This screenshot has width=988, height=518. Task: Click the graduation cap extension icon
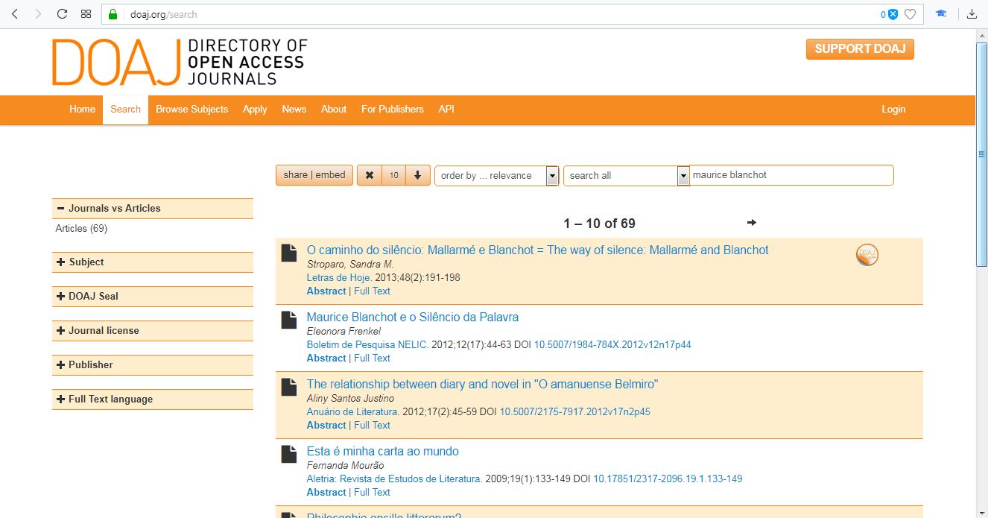(942, 14)
